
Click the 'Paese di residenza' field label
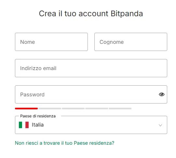pos(38,116)
